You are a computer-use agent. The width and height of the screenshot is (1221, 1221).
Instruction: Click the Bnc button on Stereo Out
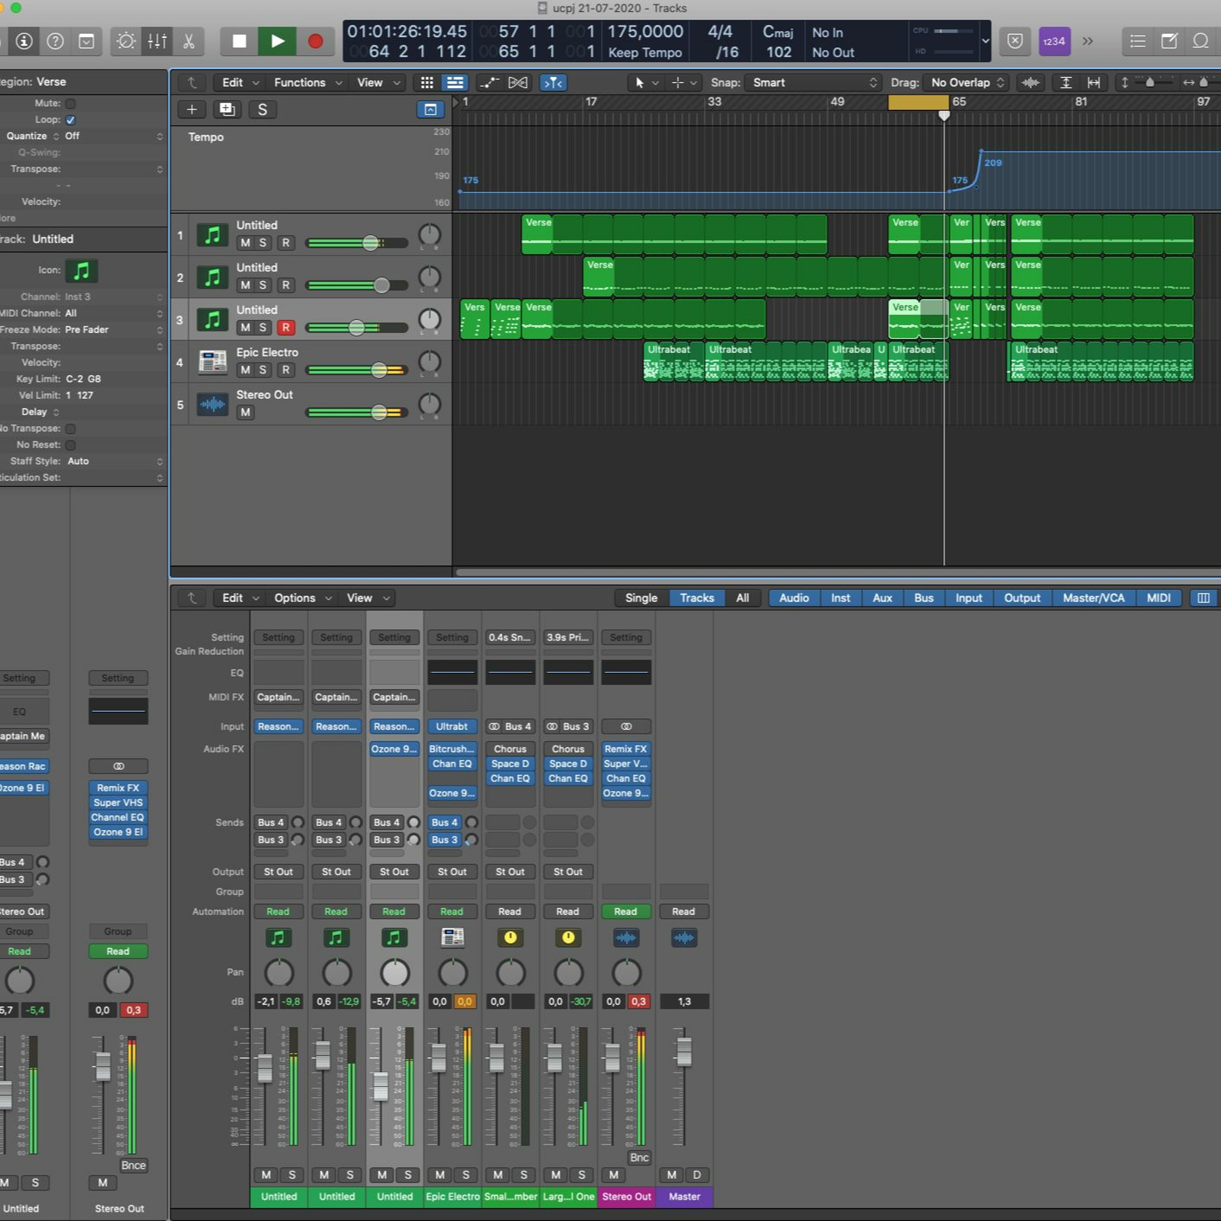click(639, 1157)
